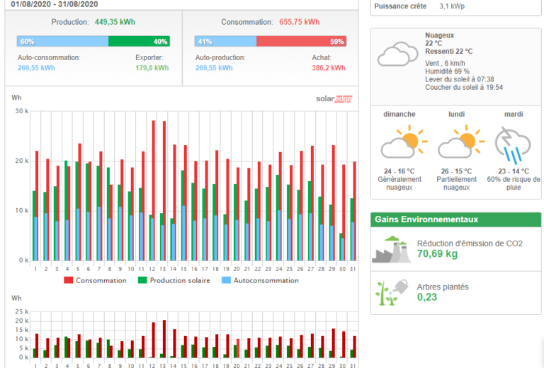Click day 13 dark red bar in lower chart
The image size is (544, 368).
click(x=164, y=339)
